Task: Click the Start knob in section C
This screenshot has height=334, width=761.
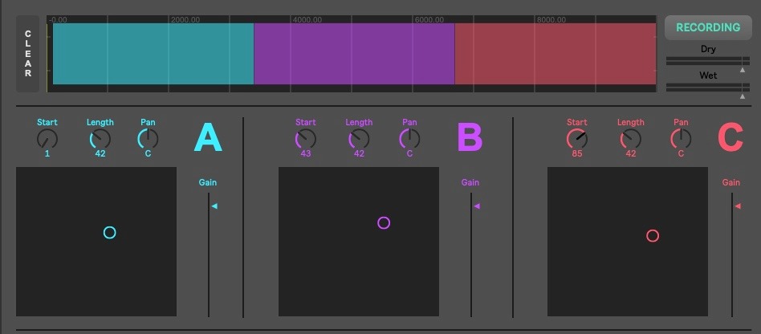Action: 577,139
